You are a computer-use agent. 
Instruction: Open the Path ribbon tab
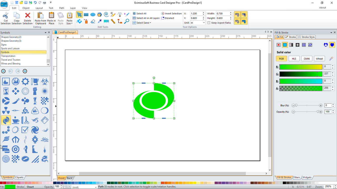[62, 8]
